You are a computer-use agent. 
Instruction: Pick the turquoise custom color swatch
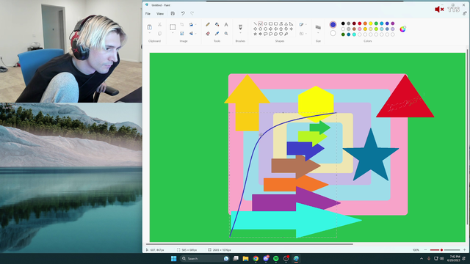pyautogui.click(x=354, y=34)
